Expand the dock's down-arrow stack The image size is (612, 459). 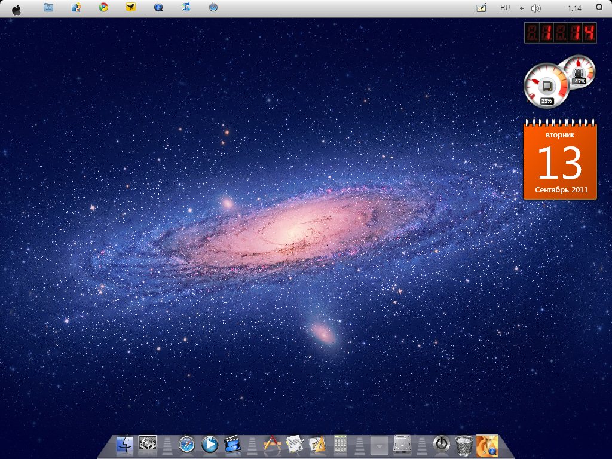point(380,445)
